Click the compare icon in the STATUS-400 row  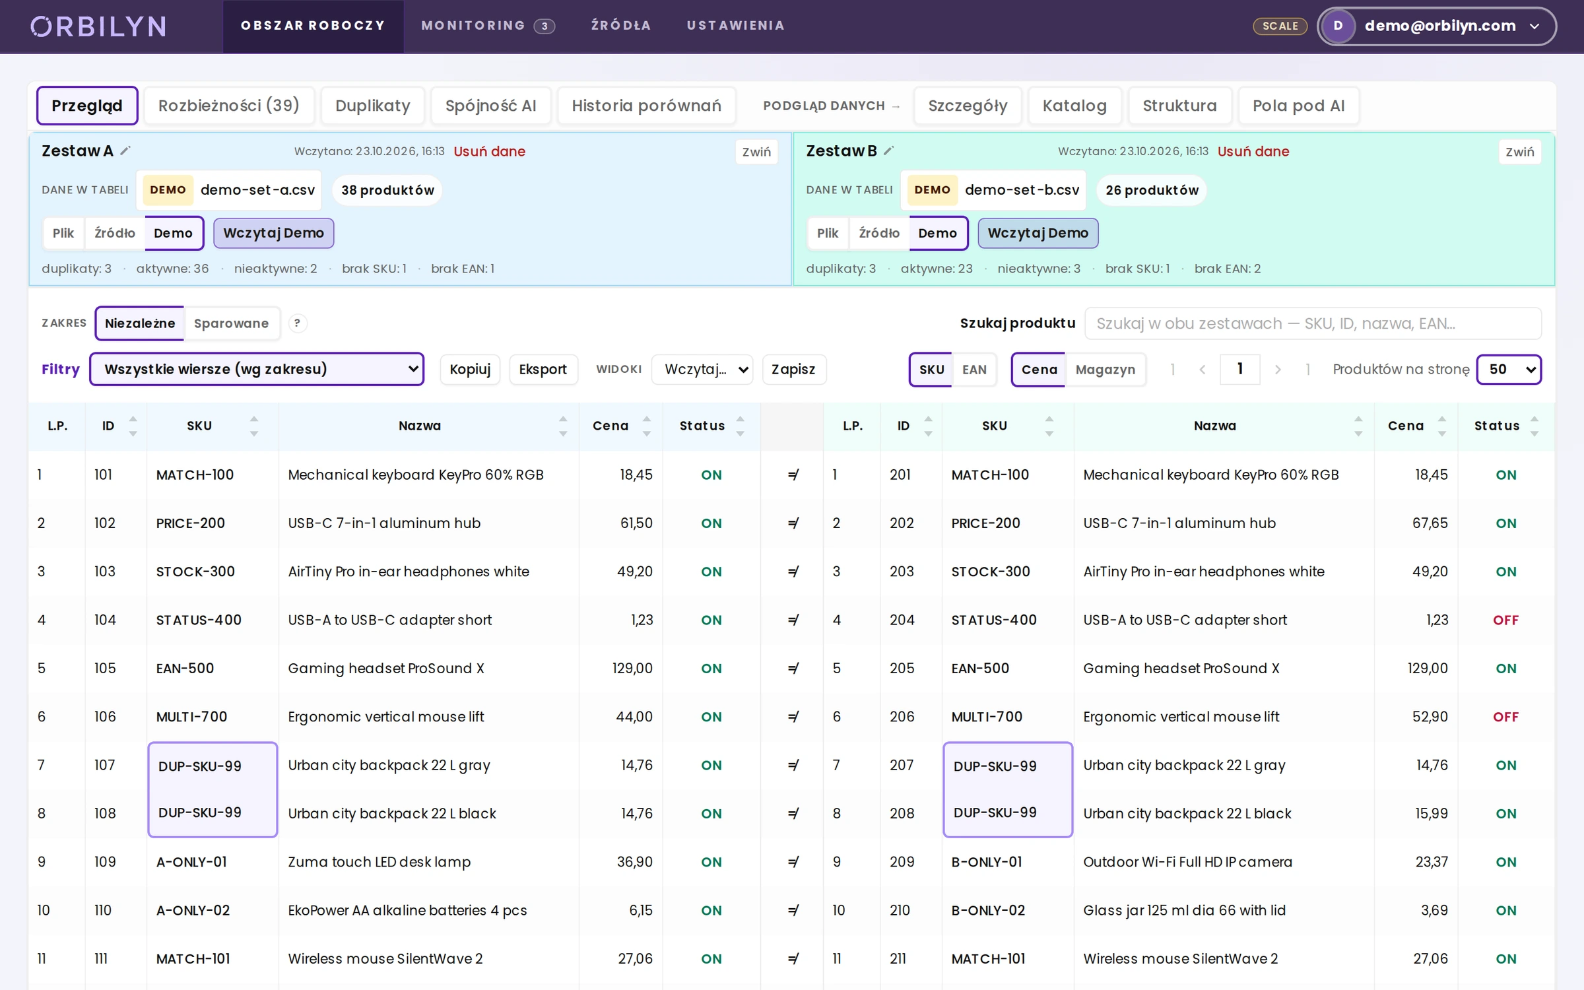793,620
